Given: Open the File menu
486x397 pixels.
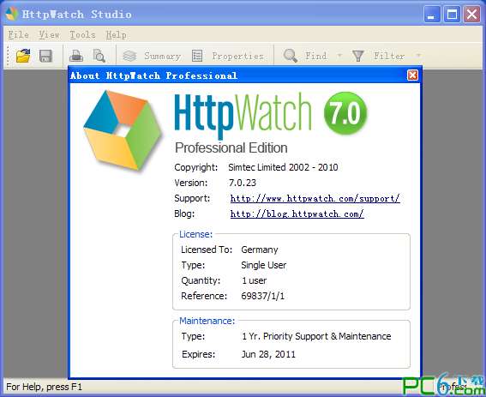Looking at the screenshot, I should pos(18,35).
